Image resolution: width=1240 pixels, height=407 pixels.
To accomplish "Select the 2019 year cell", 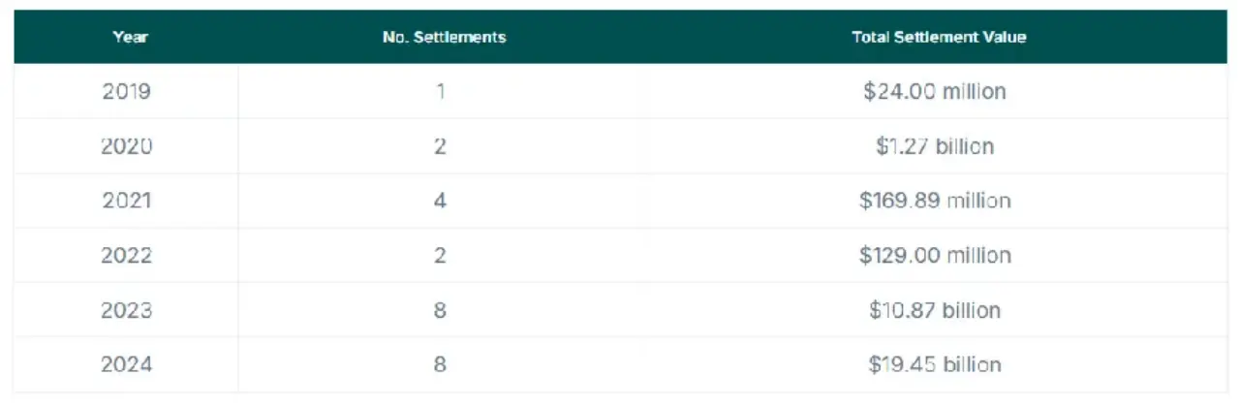I will click(x=127, y=92).
